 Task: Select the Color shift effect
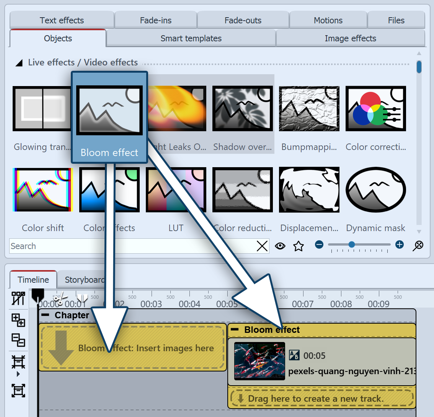pyautogui.click(x=43, y=190)
